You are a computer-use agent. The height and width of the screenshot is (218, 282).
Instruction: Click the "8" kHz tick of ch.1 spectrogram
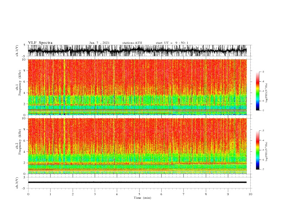coord(25,71)
